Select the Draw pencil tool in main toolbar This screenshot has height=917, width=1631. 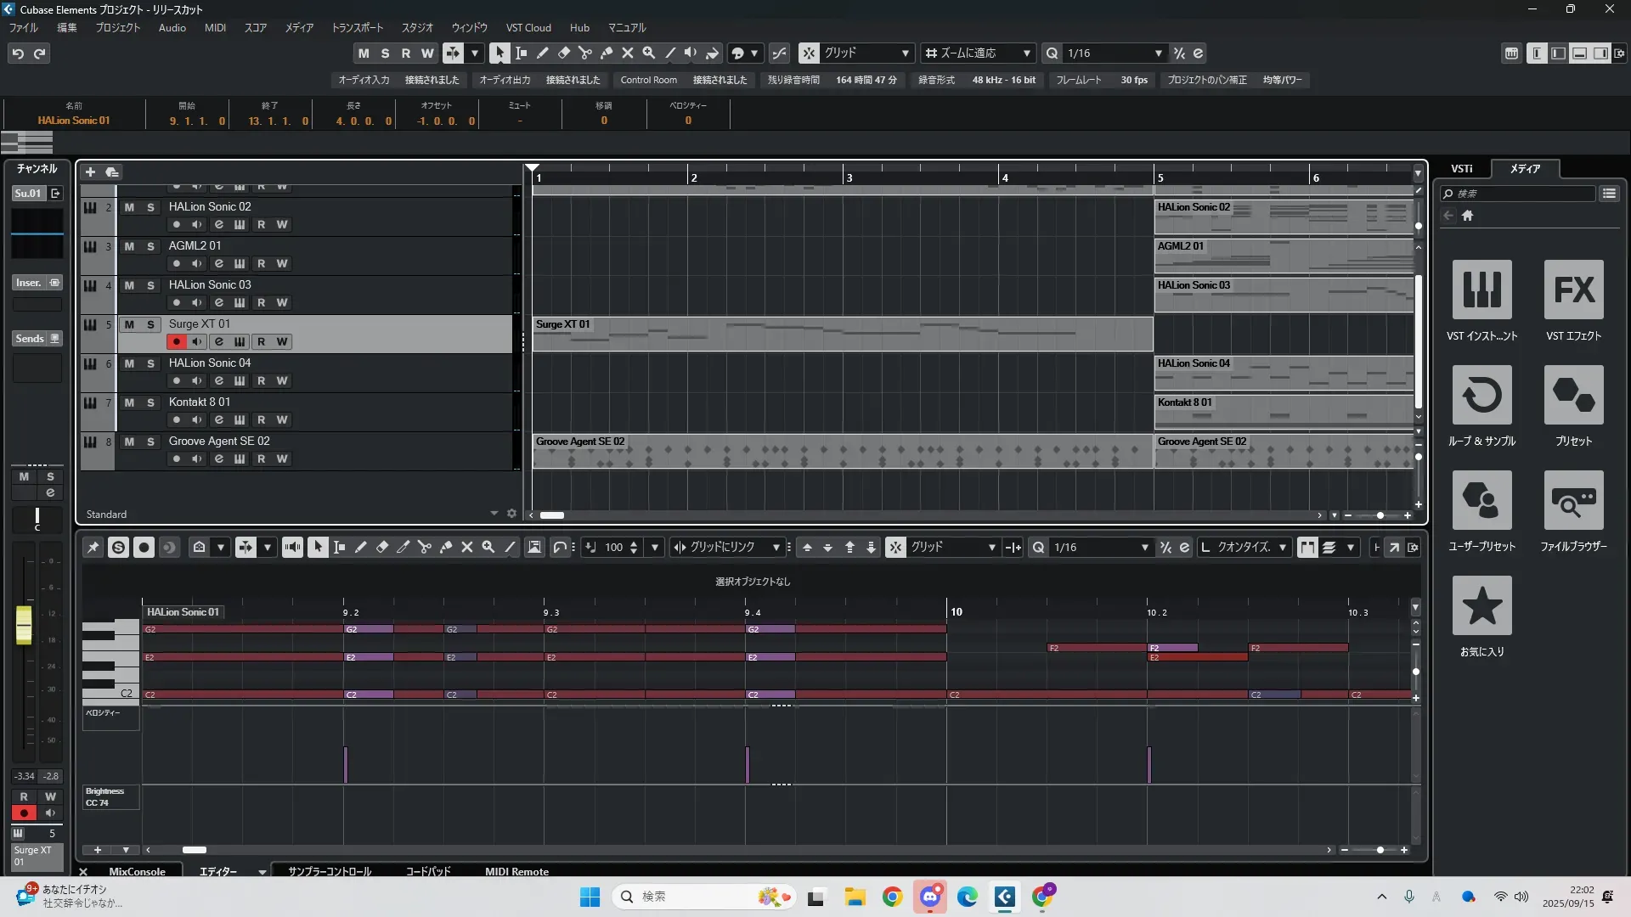[x=542, y=53]
